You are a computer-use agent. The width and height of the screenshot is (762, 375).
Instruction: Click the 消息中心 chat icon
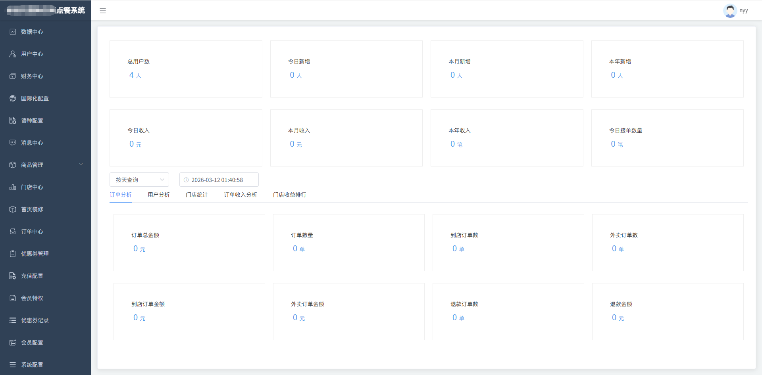(x=13, y=143)
